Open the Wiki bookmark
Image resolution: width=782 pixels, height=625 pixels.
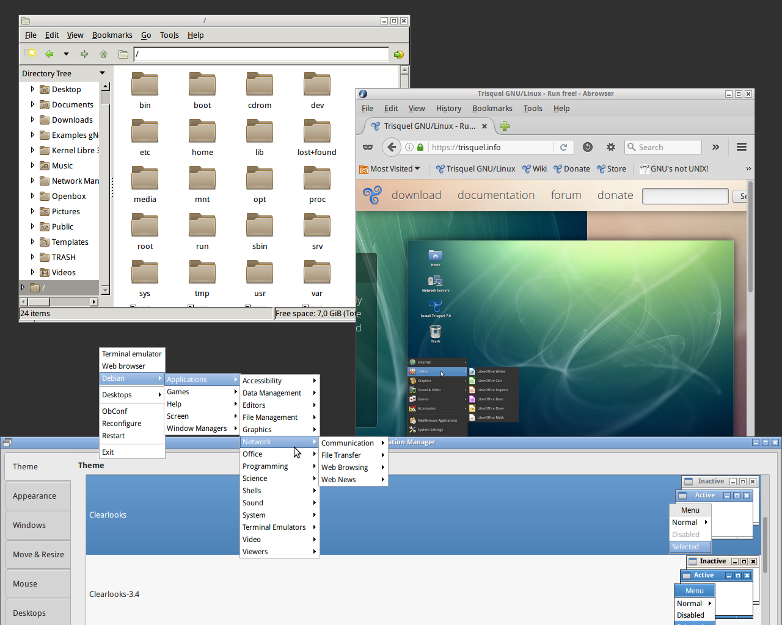pyautogui.click(x=535, y=169)
